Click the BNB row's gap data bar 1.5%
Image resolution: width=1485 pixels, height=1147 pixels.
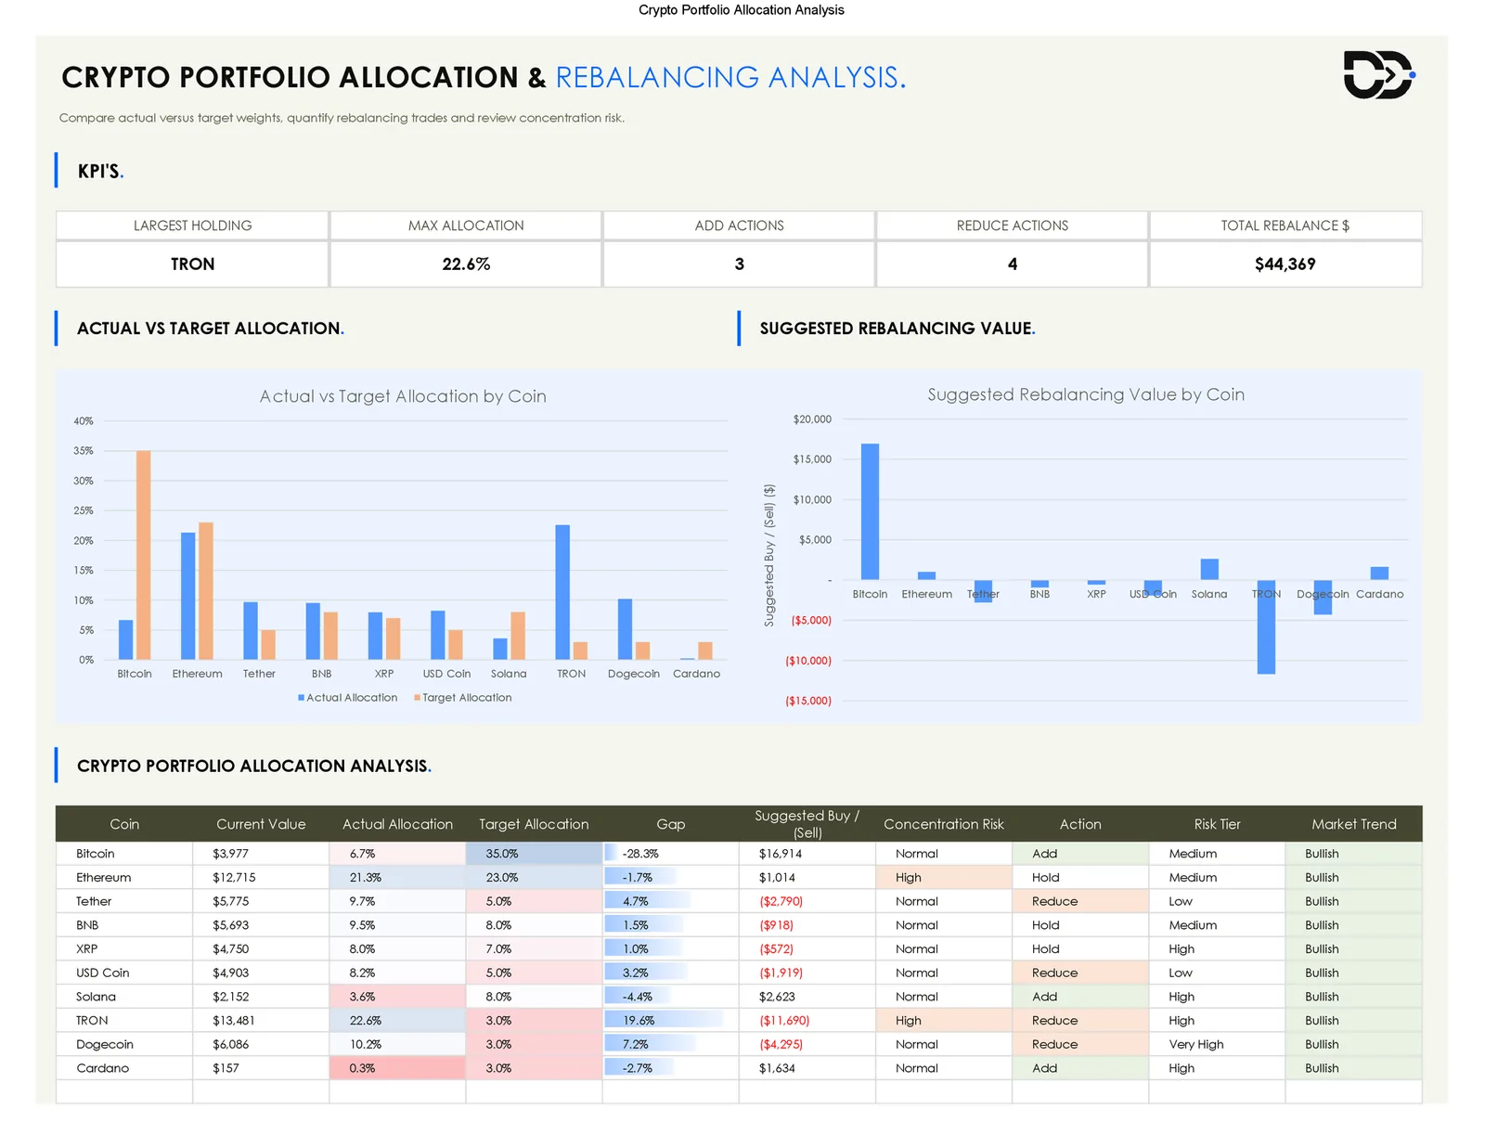coord(644,925)
